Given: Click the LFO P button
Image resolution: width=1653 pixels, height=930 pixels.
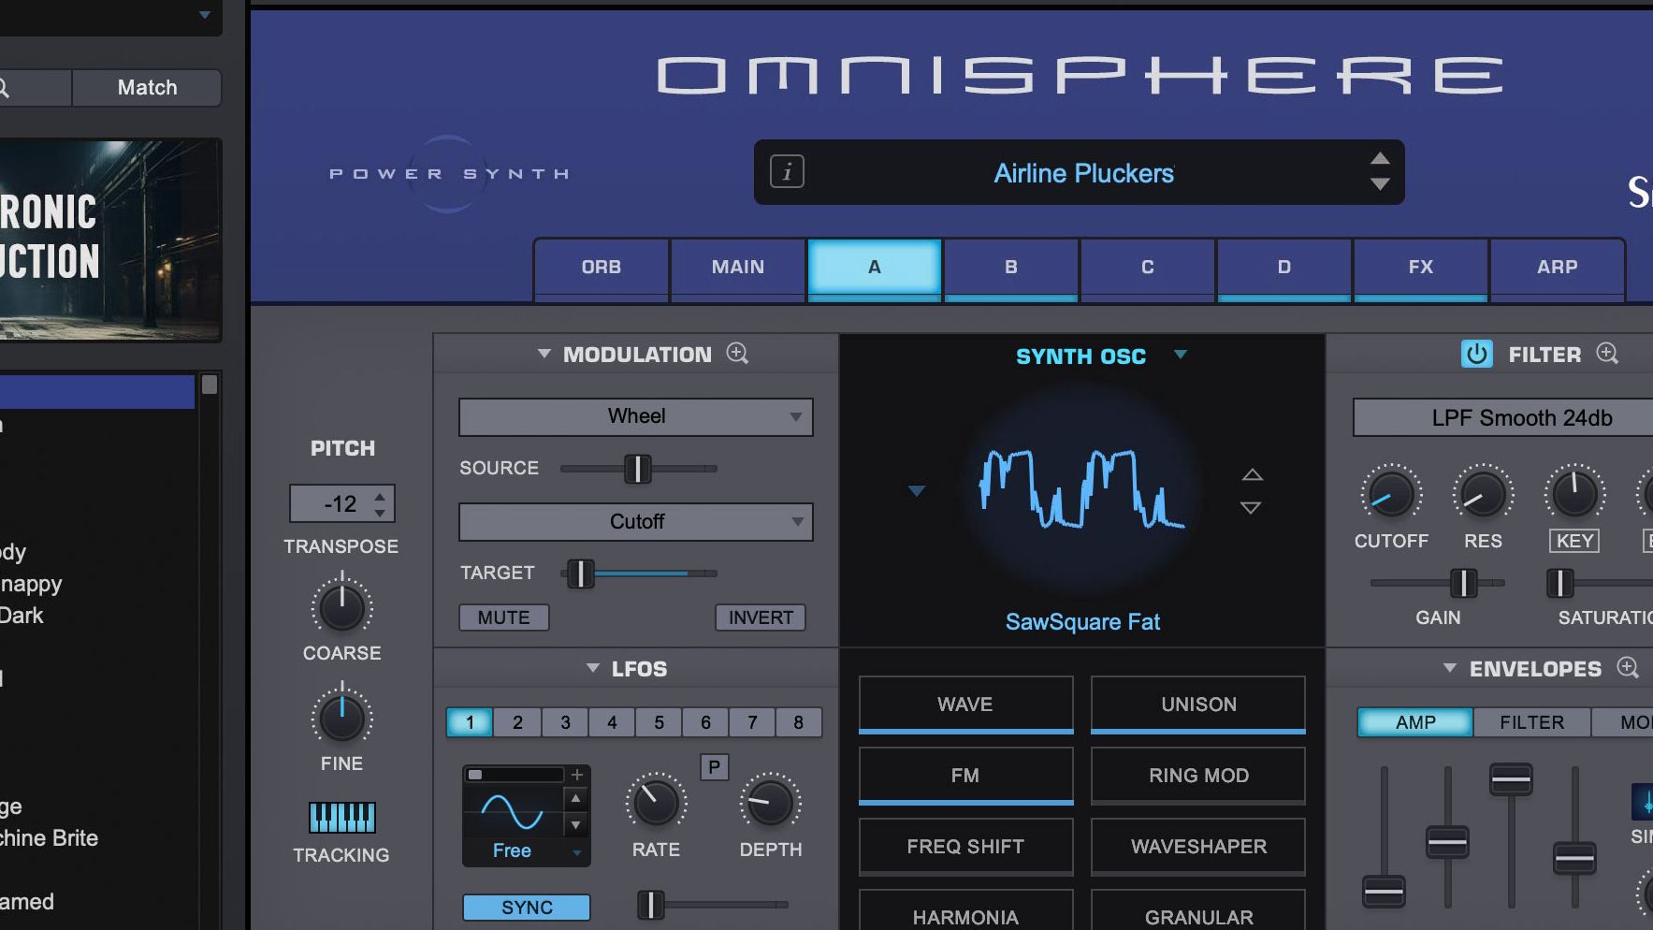Looking at the screenshot, I should click(715, 767).
